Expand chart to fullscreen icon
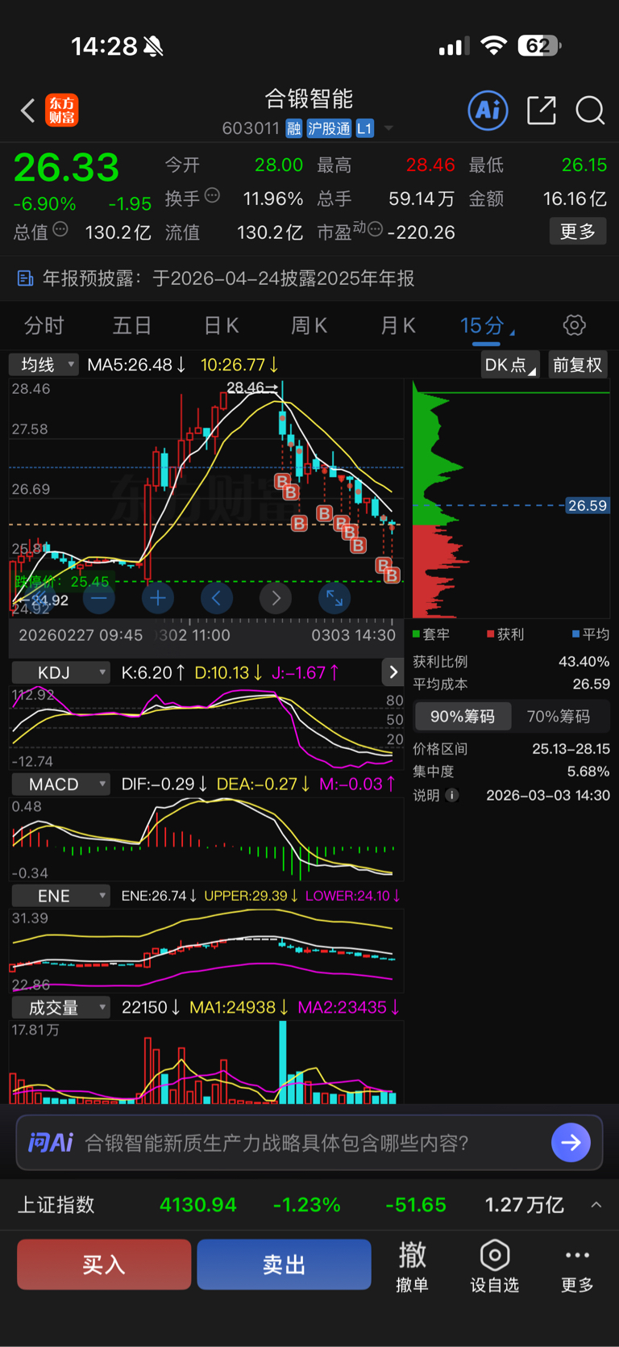 [334, 598]
